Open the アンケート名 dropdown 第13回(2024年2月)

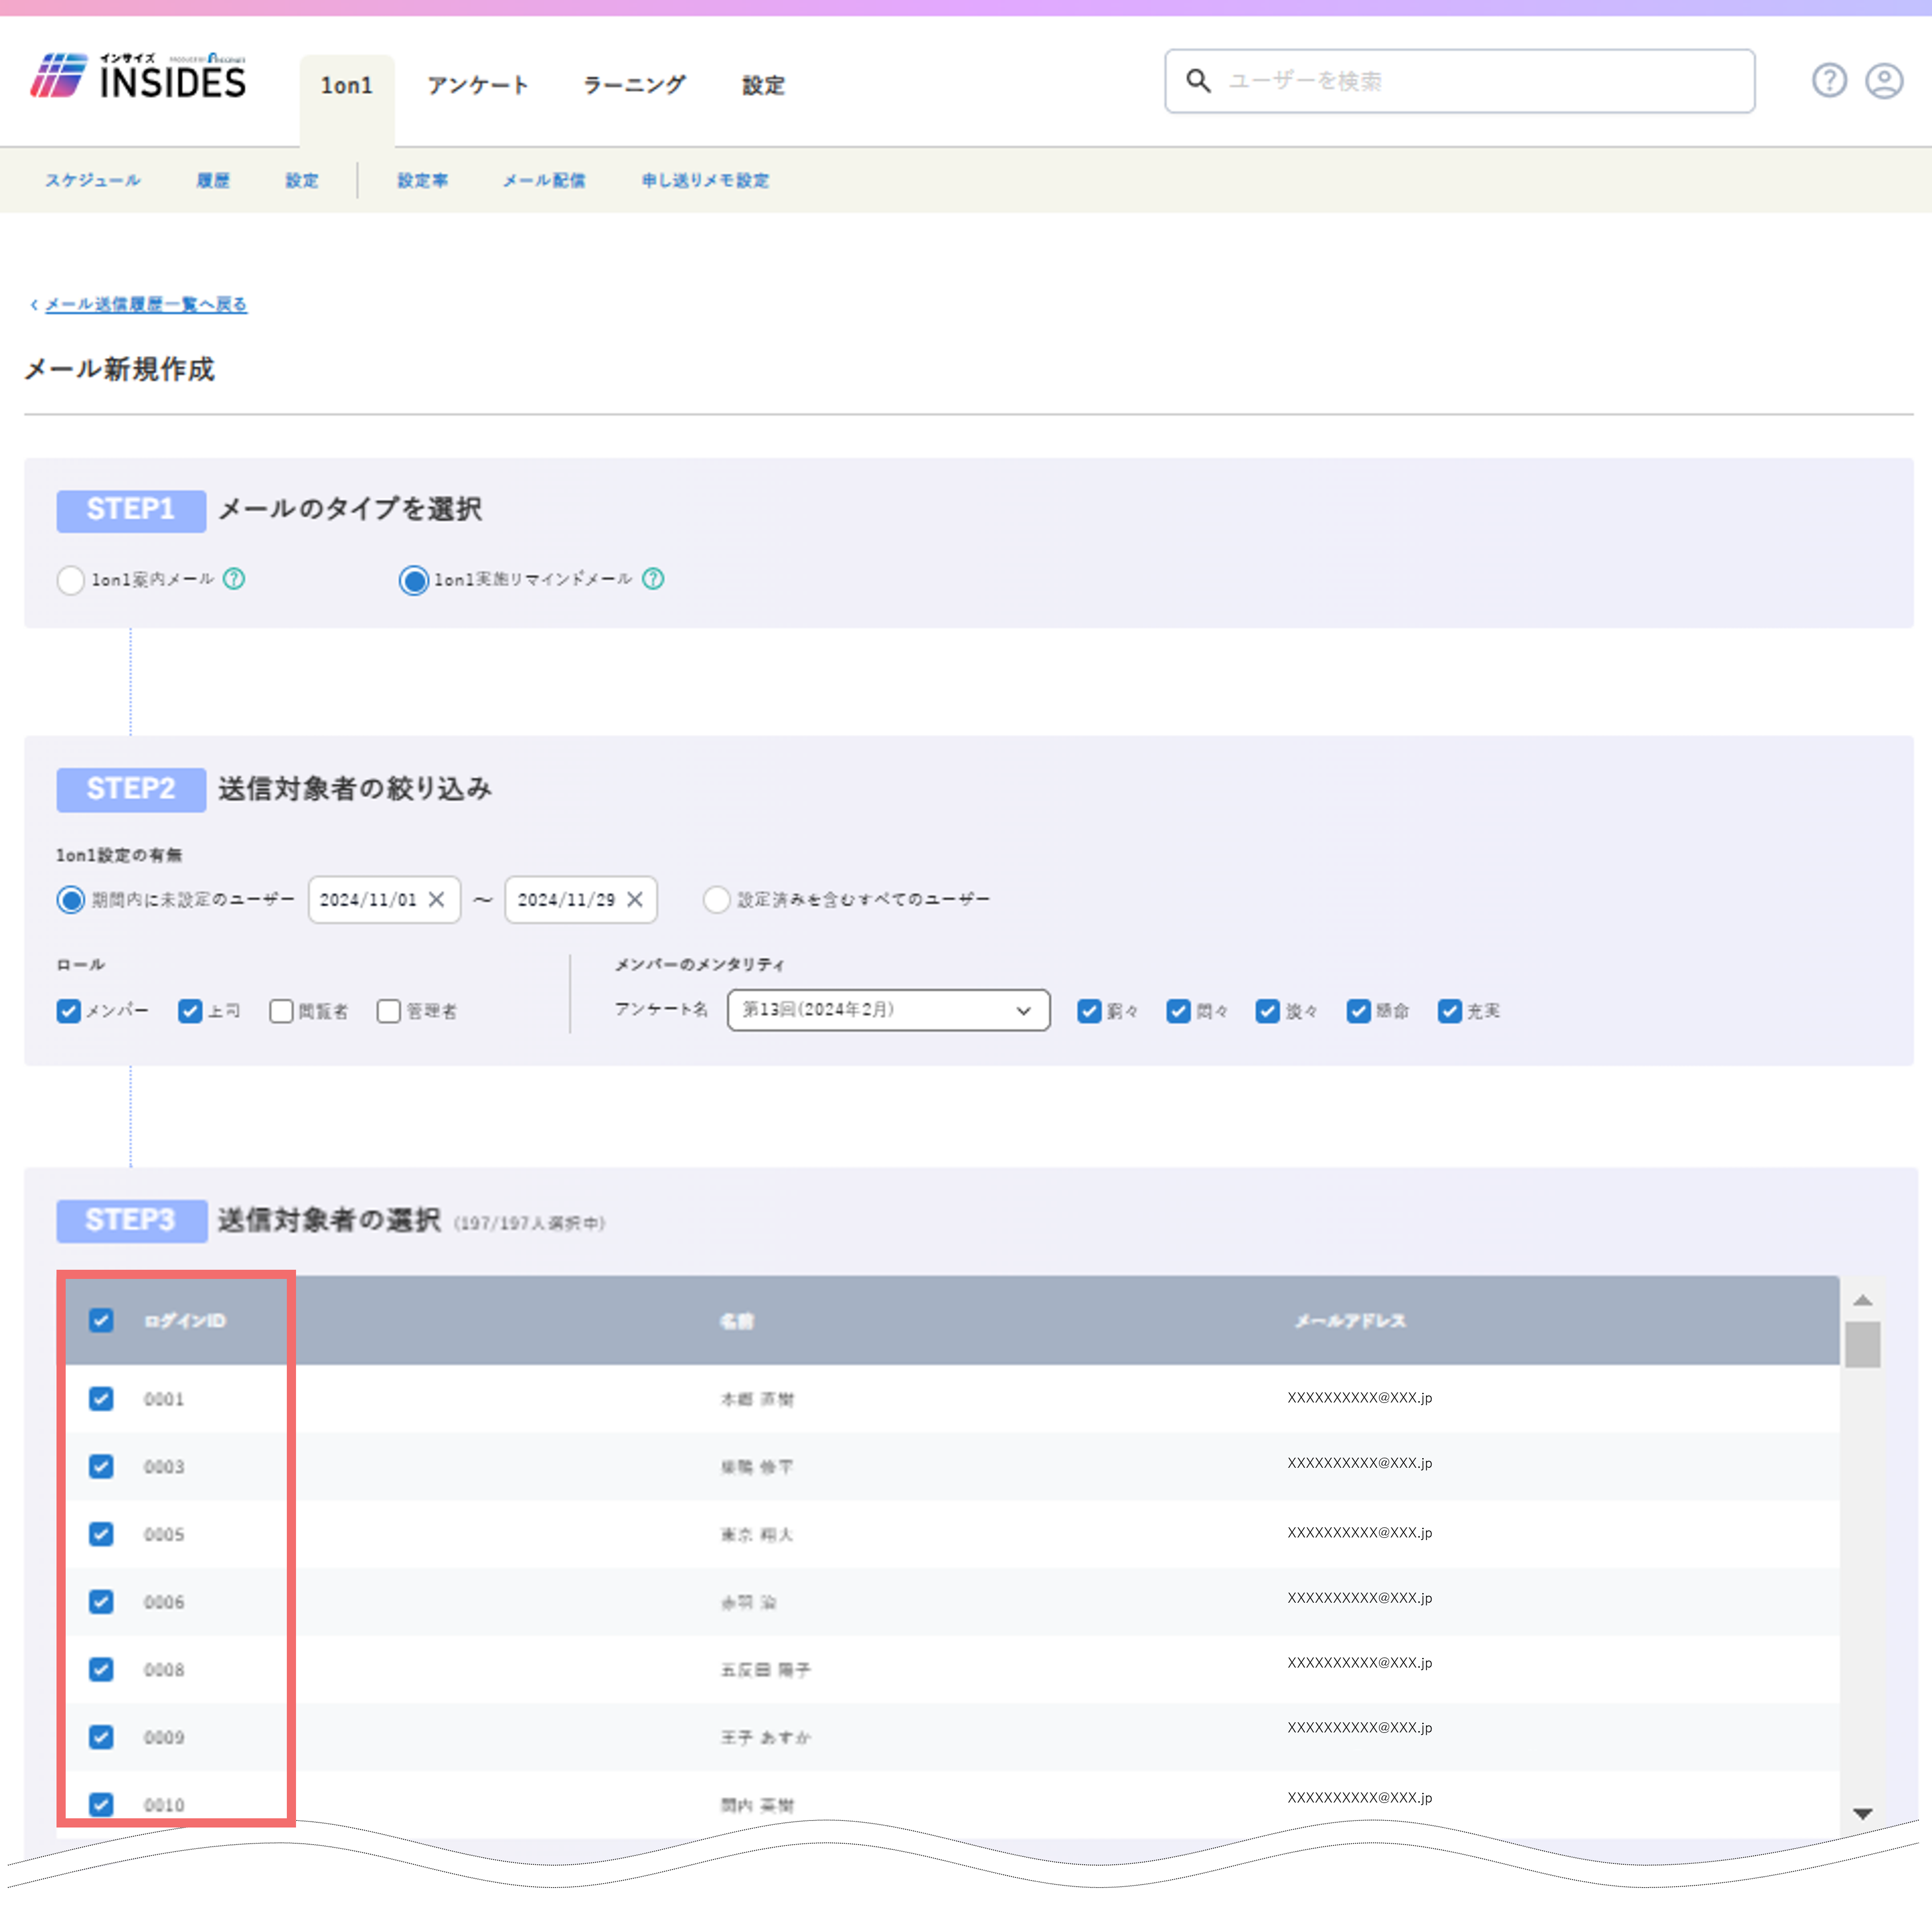[888, 1009]
